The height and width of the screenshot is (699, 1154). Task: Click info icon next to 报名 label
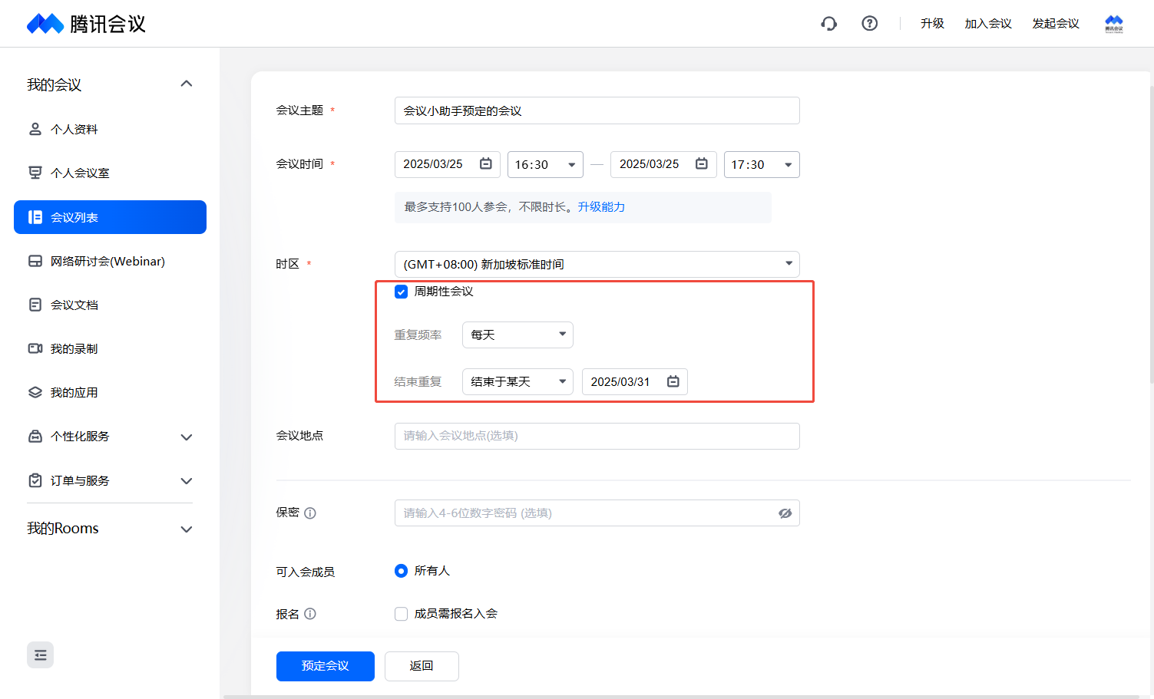pos(310,614)
